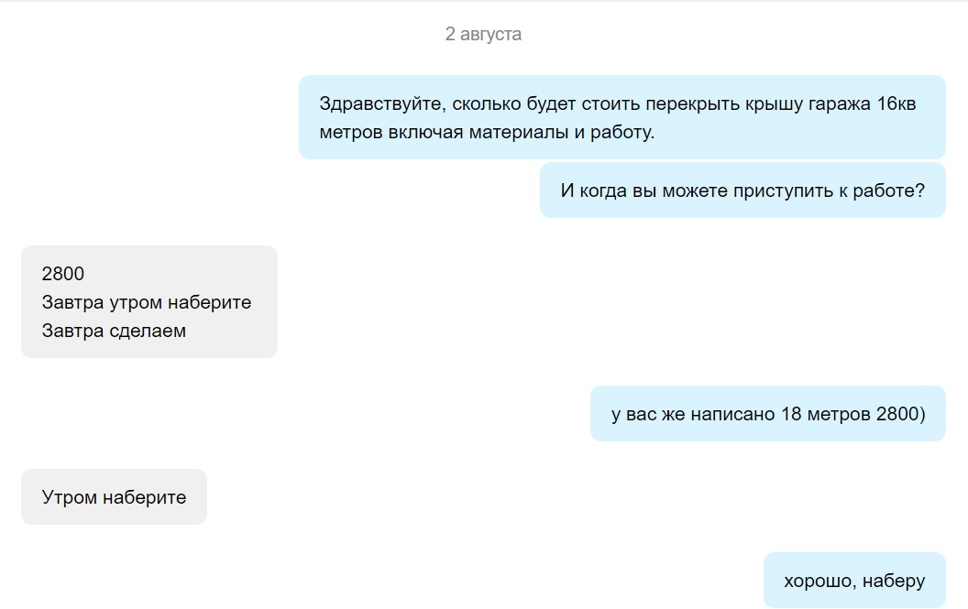This screenshot has width=968, height=609.
Task: Select the message starting with "Здравствуйте, сколько будет стоить"
Action: point(621,117)
